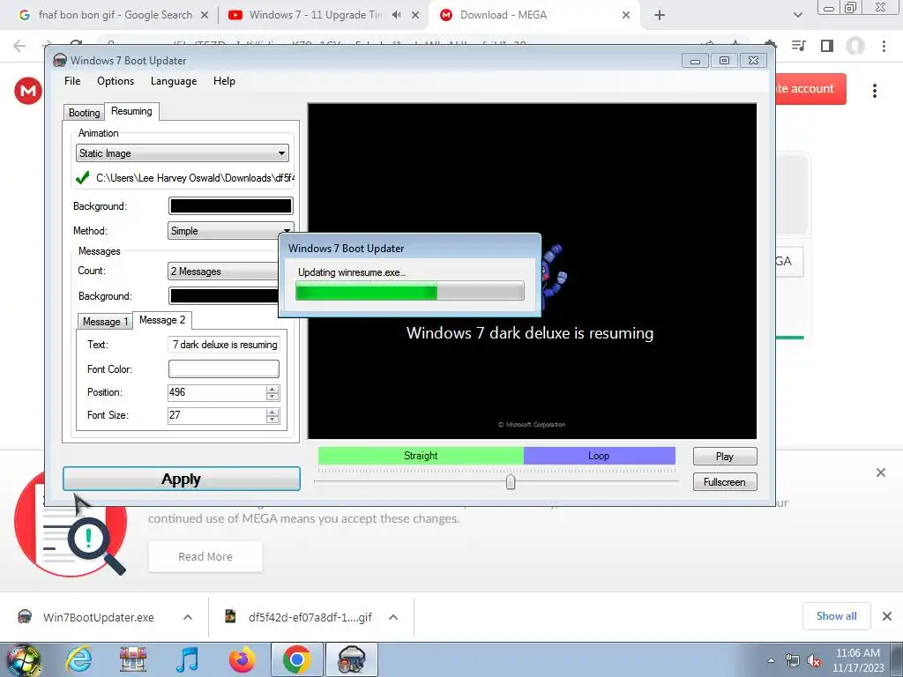Select the Resuming tab

click(131, 111)
